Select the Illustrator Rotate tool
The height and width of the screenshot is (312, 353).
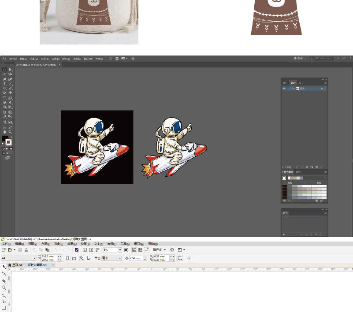point(5,98)
